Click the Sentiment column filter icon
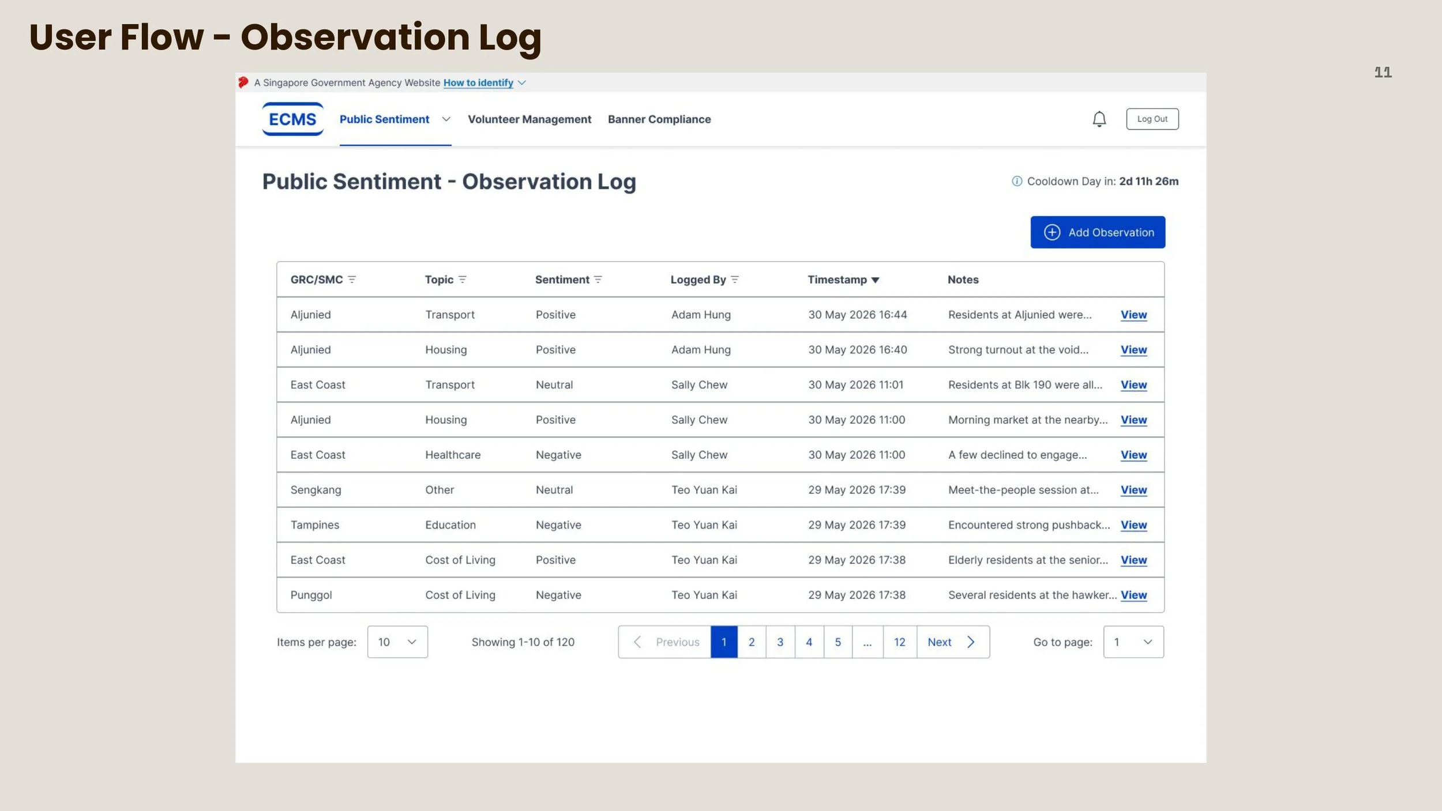Image resolution: width=1442 pixels, height=811 pixels. point(598,280)
